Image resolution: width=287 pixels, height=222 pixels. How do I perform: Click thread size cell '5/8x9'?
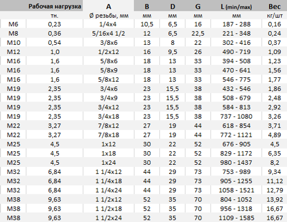coord(109,70)
